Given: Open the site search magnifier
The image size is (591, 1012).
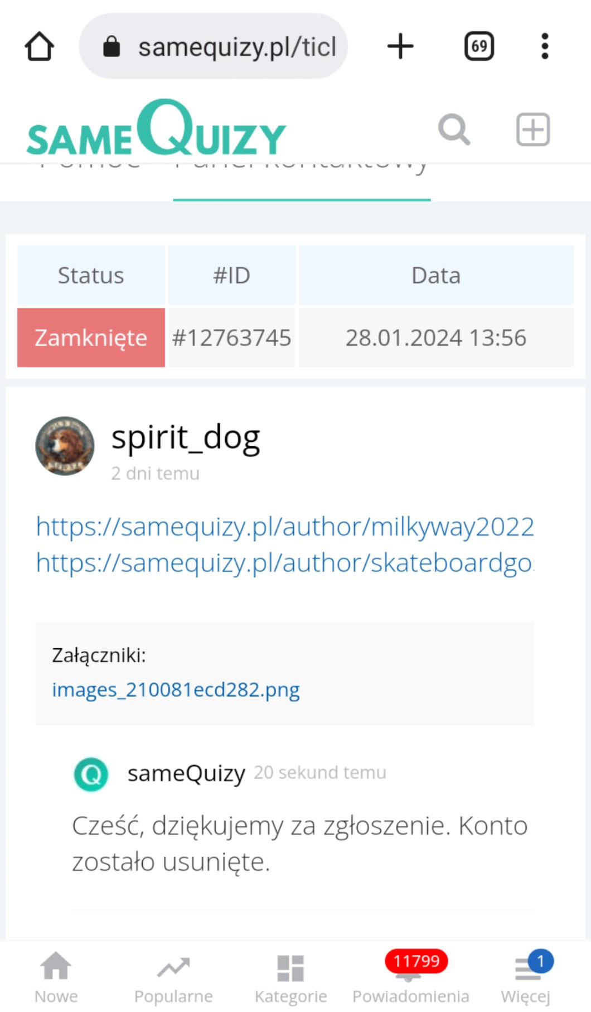Looking at the screenshot, I should click(454, 129).
